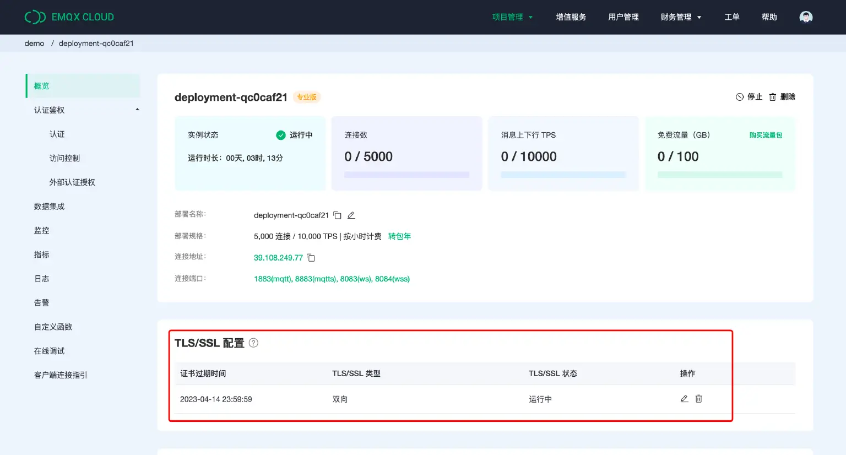The image size is (846, 455).
Task: Click the 连接数 progress bar
Action: [406, 174]
